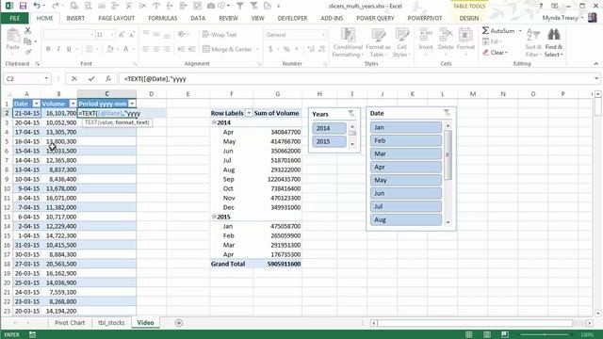The height and width of the screenshot is (339, 603).
Task: Click the Mynda Treacy account name
Action: click(x=560, y=18)
